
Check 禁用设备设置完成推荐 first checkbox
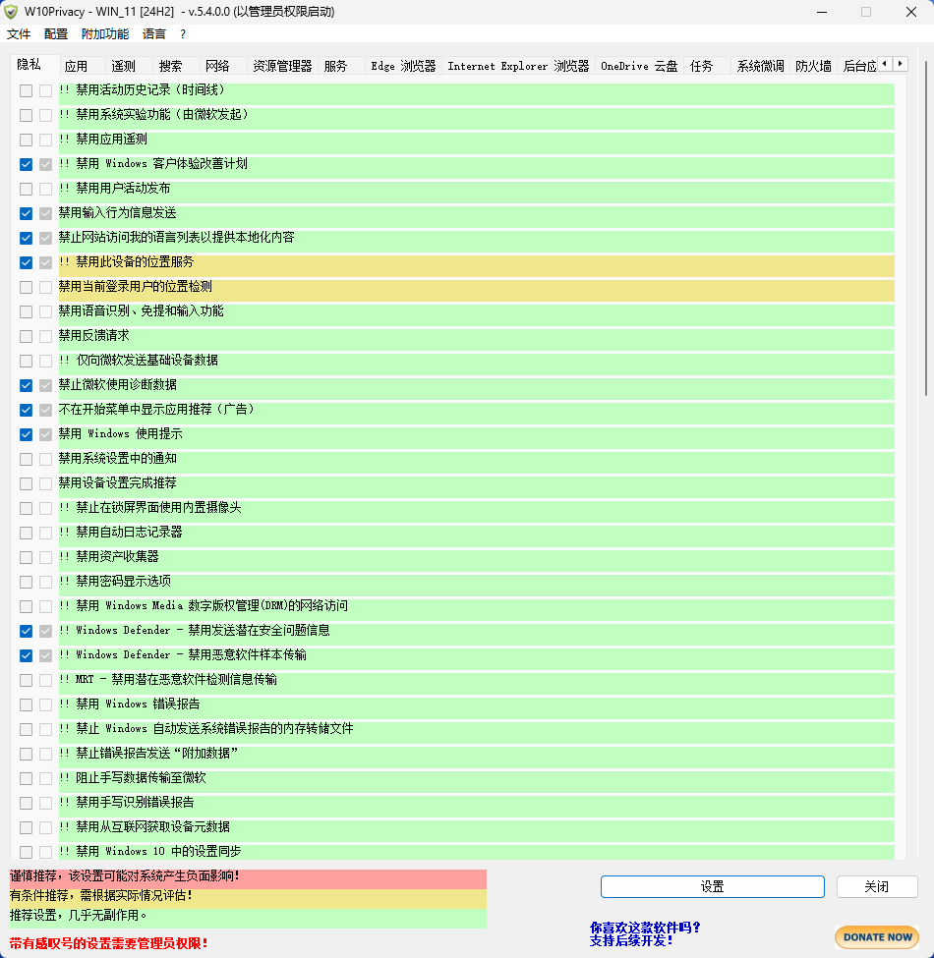click(x=26, y=483)
